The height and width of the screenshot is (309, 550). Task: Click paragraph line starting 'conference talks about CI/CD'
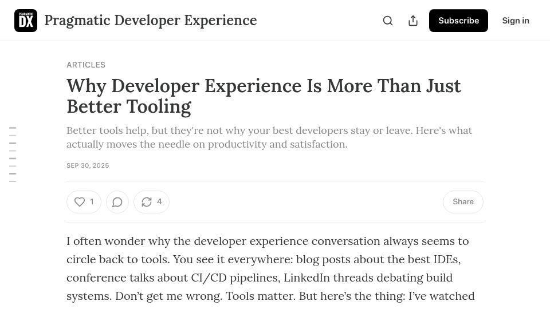pos(260,278)
